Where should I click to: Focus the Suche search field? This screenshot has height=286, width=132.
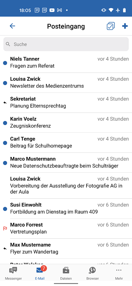[x=66, y=44]
